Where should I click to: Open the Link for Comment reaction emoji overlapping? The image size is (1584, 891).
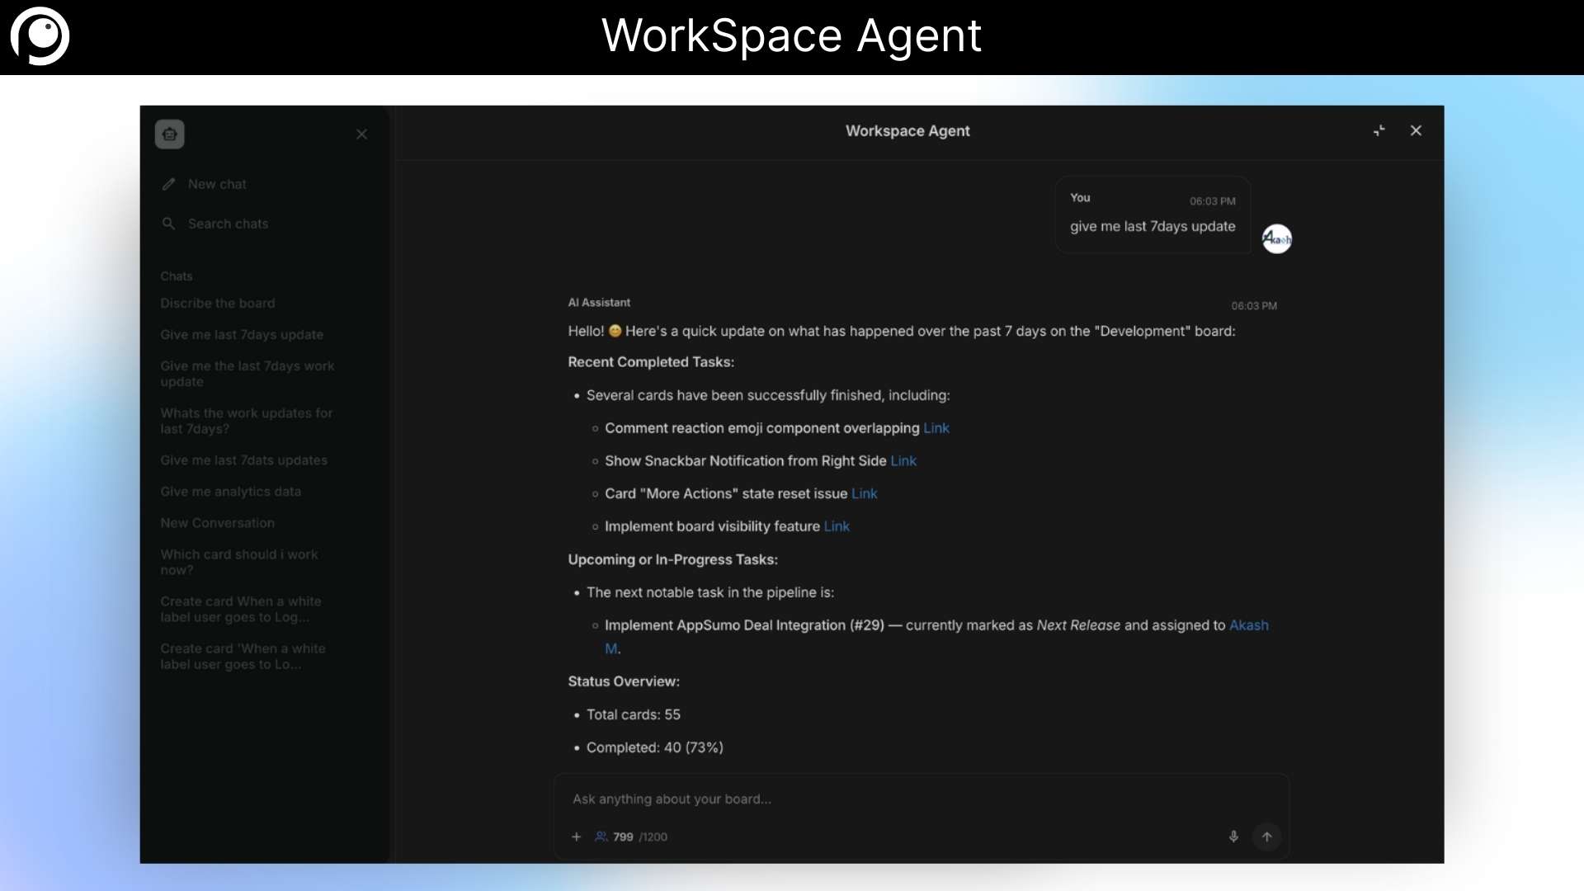point(936,427)
